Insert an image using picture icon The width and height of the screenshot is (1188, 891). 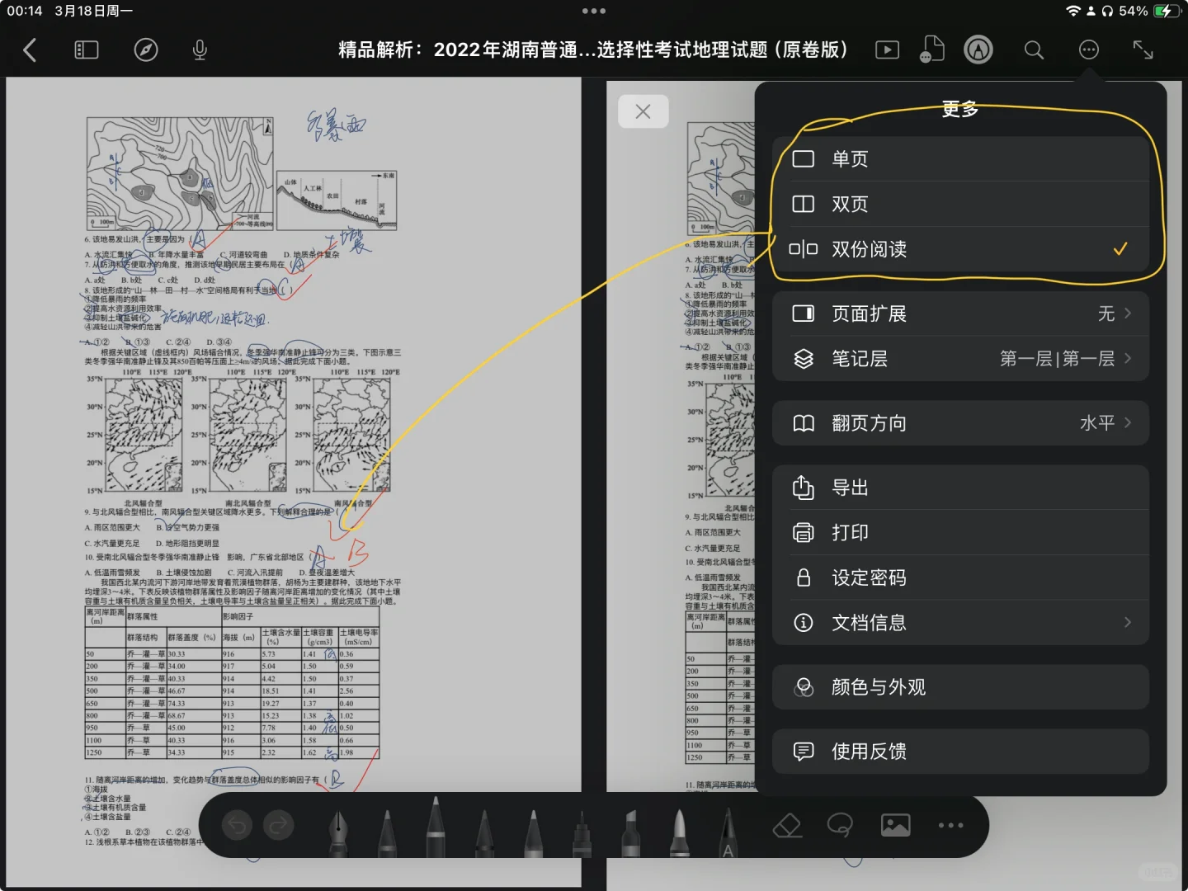point(896,825)
